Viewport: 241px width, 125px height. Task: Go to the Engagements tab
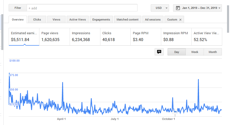point(101,20)
